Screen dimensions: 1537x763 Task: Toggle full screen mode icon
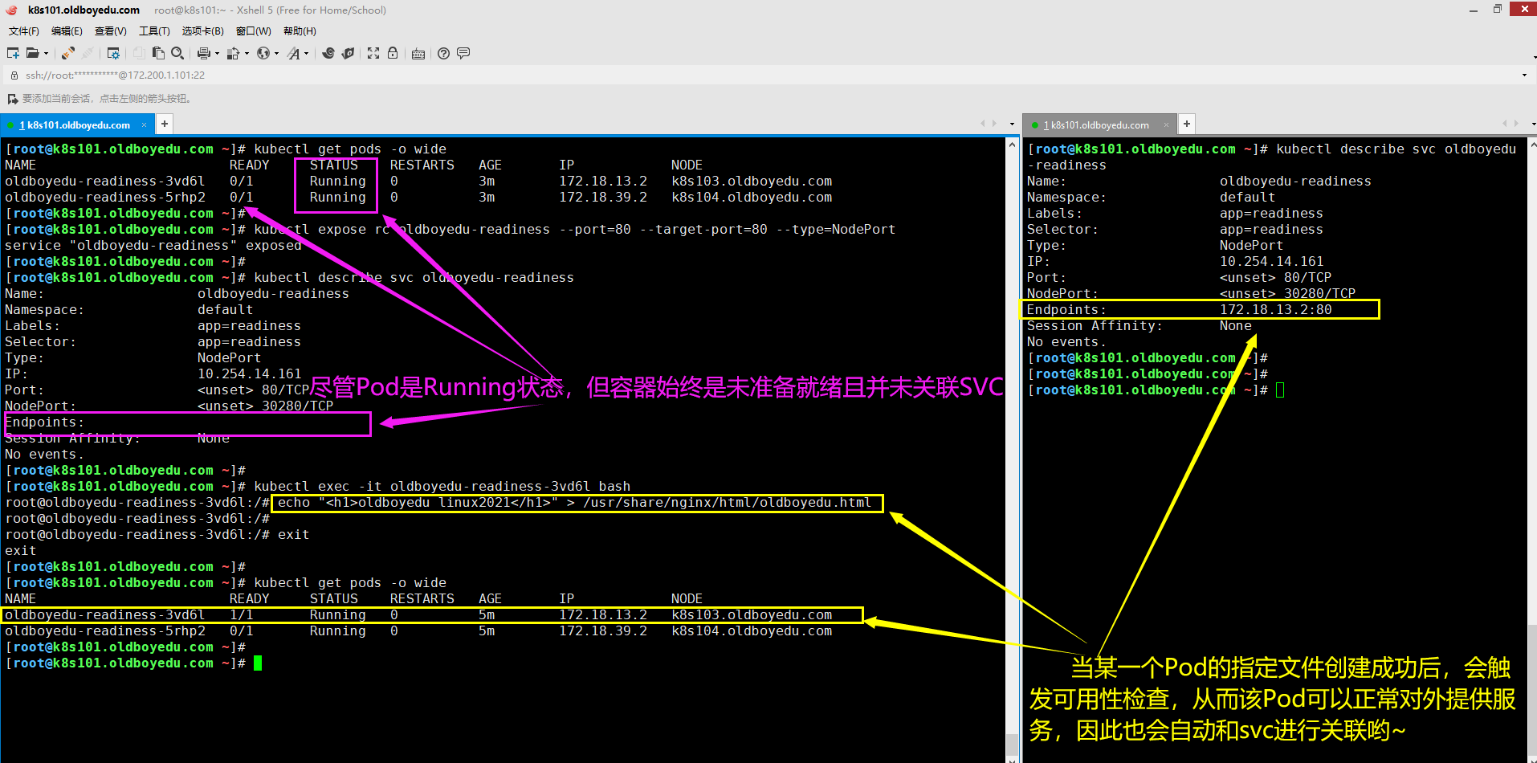(373, 53)
